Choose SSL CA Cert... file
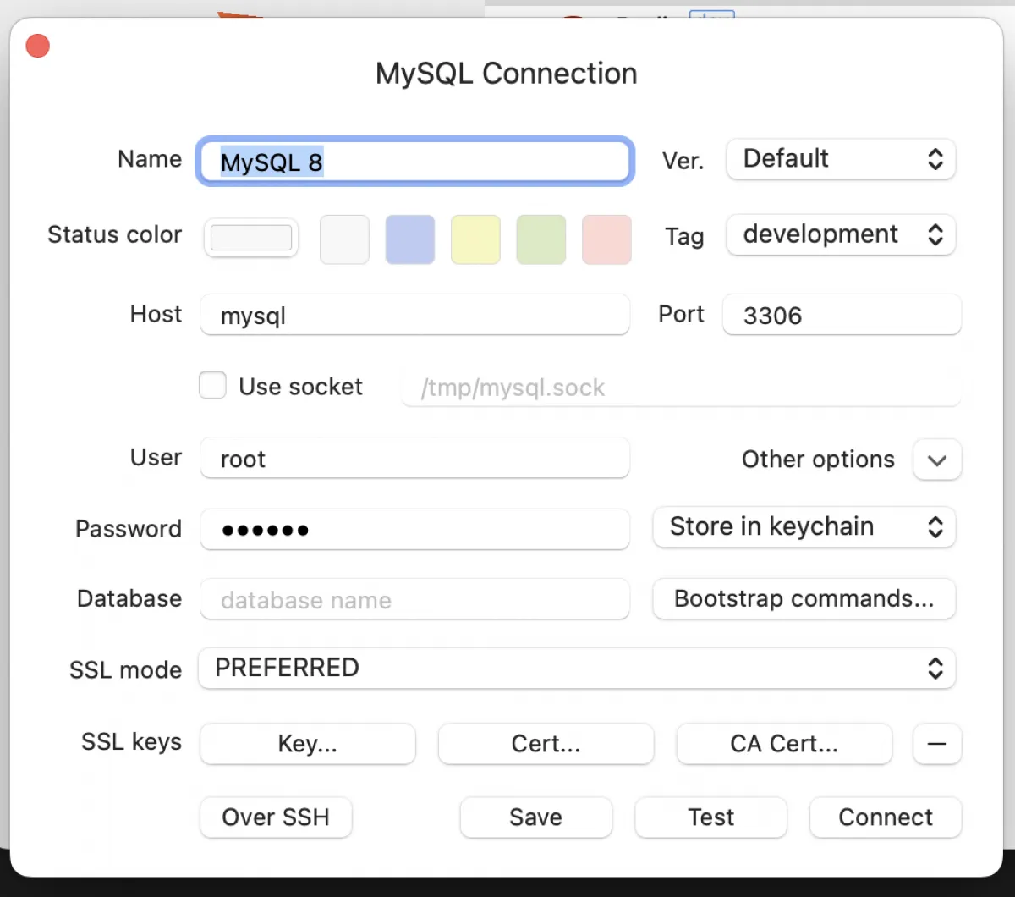 784,744
